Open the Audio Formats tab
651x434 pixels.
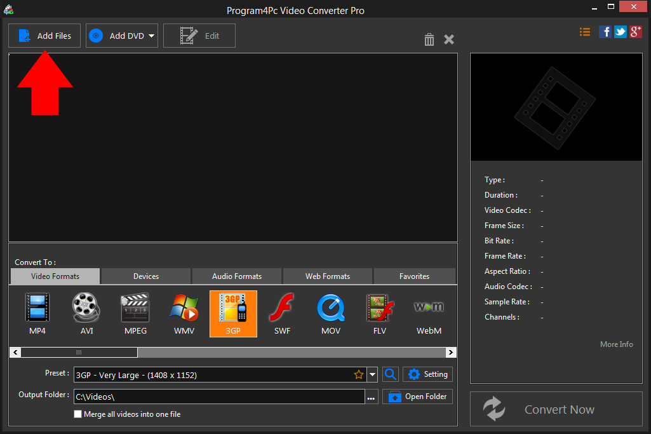(236, 276)
